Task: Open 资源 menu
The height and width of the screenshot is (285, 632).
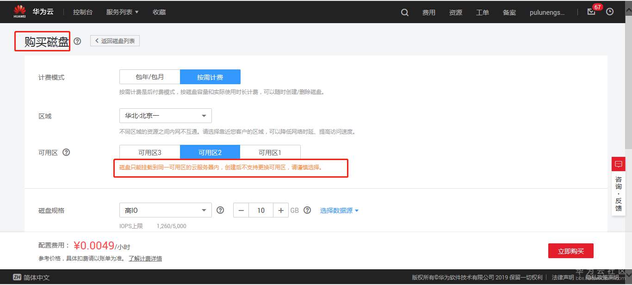Action: pyautogui.click(x=456, y=12)
